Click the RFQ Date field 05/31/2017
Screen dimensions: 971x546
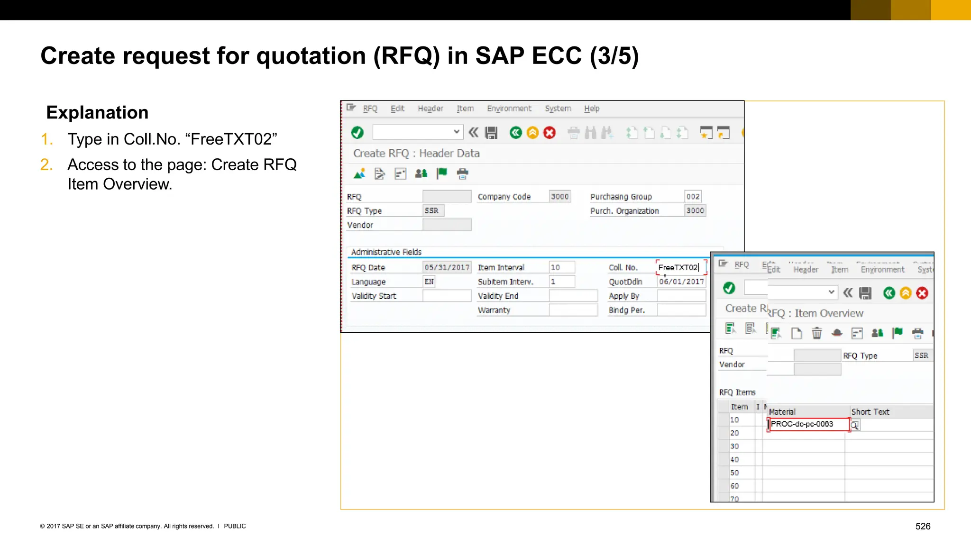pos(447,267)
